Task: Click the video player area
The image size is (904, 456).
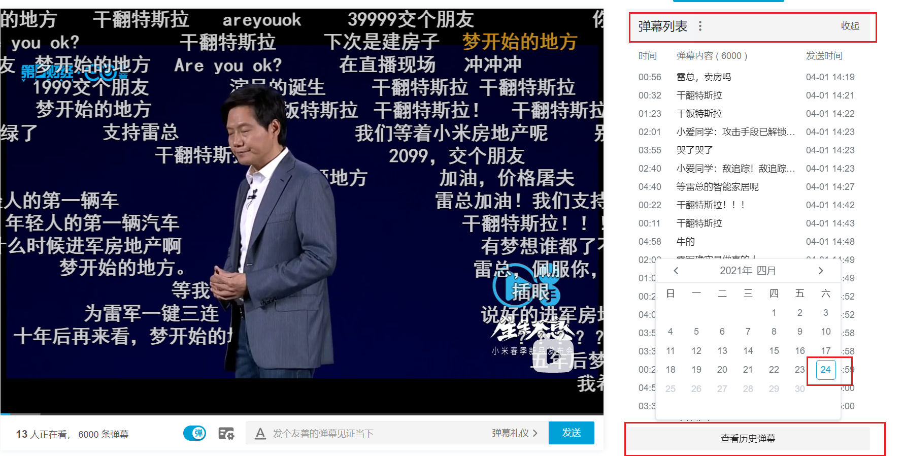Action: tap(302, 211)
